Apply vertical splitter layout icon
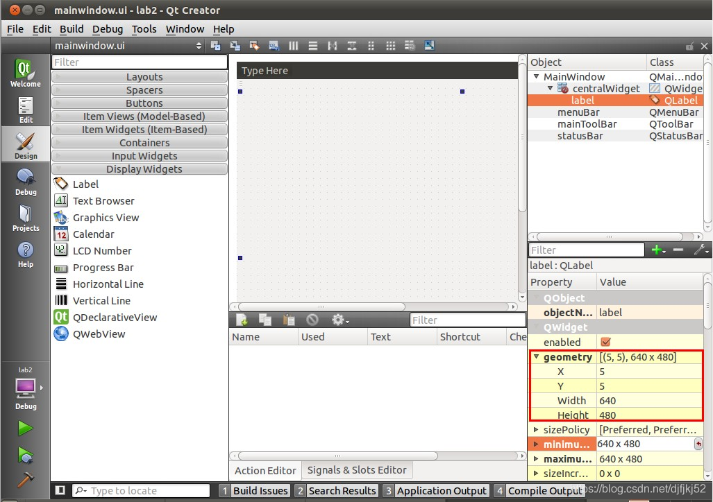Image resolution: width=713 pixels, height=502 pixels. pyautogui.click(x=352, y=46)
